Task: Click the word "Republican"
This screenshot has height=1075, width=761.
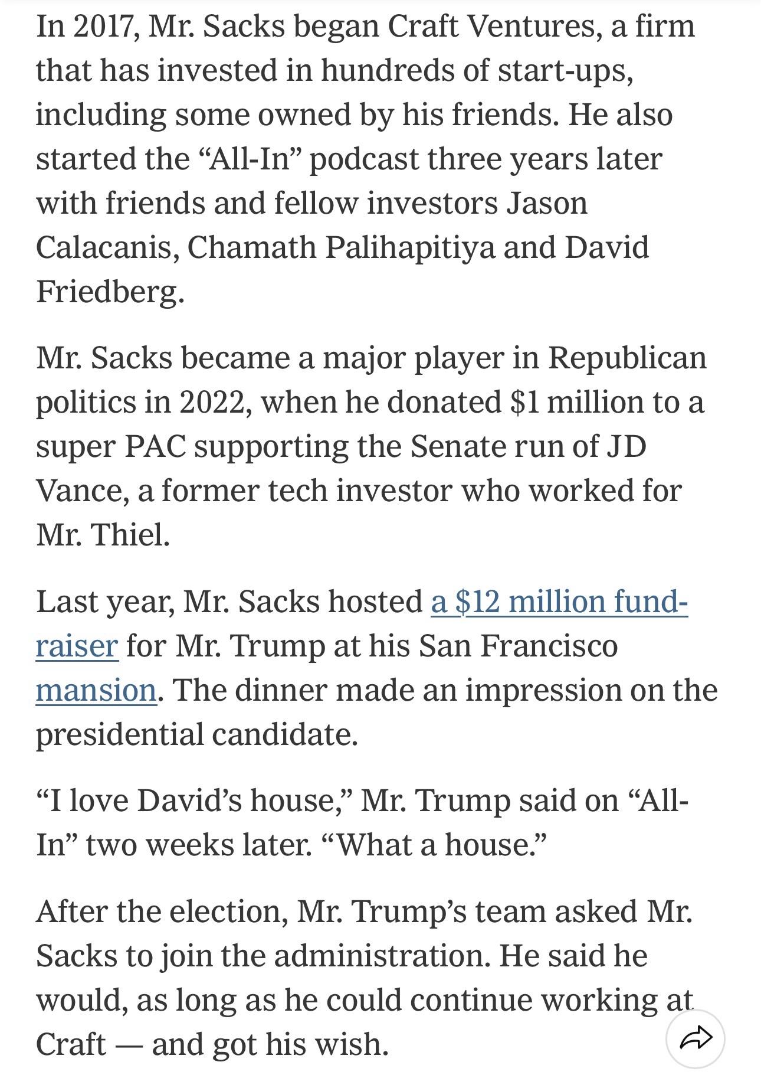Action: [627, 358]
